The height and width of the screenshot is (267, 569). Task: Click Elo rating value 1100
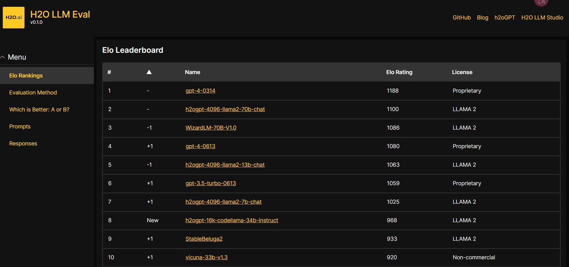(393, 109)
